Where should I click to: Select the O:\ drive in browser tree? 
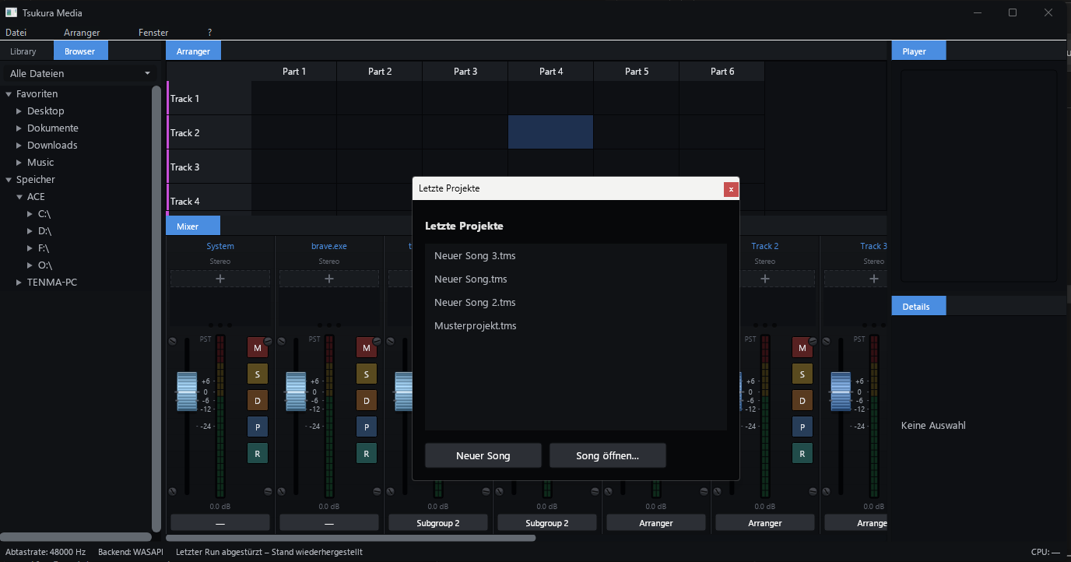click(x=44, y=265)
